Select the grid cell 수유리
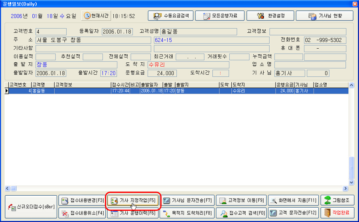 [253, 91]
